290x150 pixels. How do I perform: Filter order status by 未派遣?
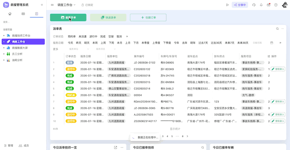coord(82,37)
